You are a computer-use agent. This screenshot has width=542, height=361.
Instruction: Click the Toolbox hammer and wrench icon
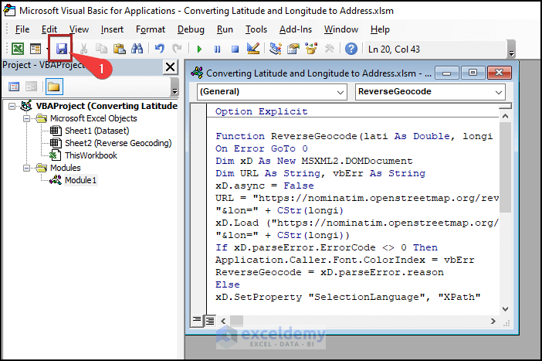329,49
